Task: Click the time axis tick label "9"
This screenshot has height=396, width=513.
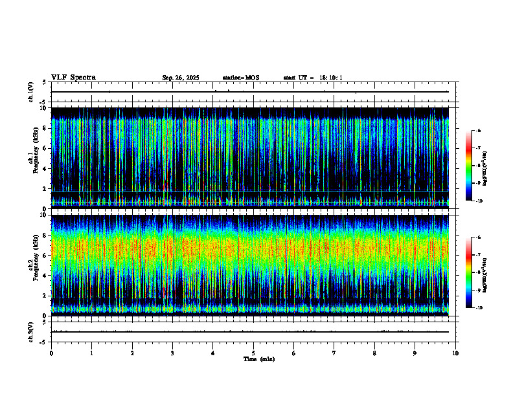Action: [x=415, y=353]
